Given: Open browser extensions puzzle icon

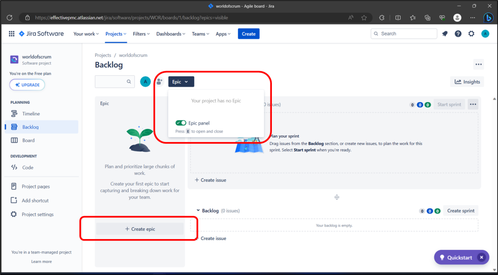Looking at the screenshot, I should point(382,18).
